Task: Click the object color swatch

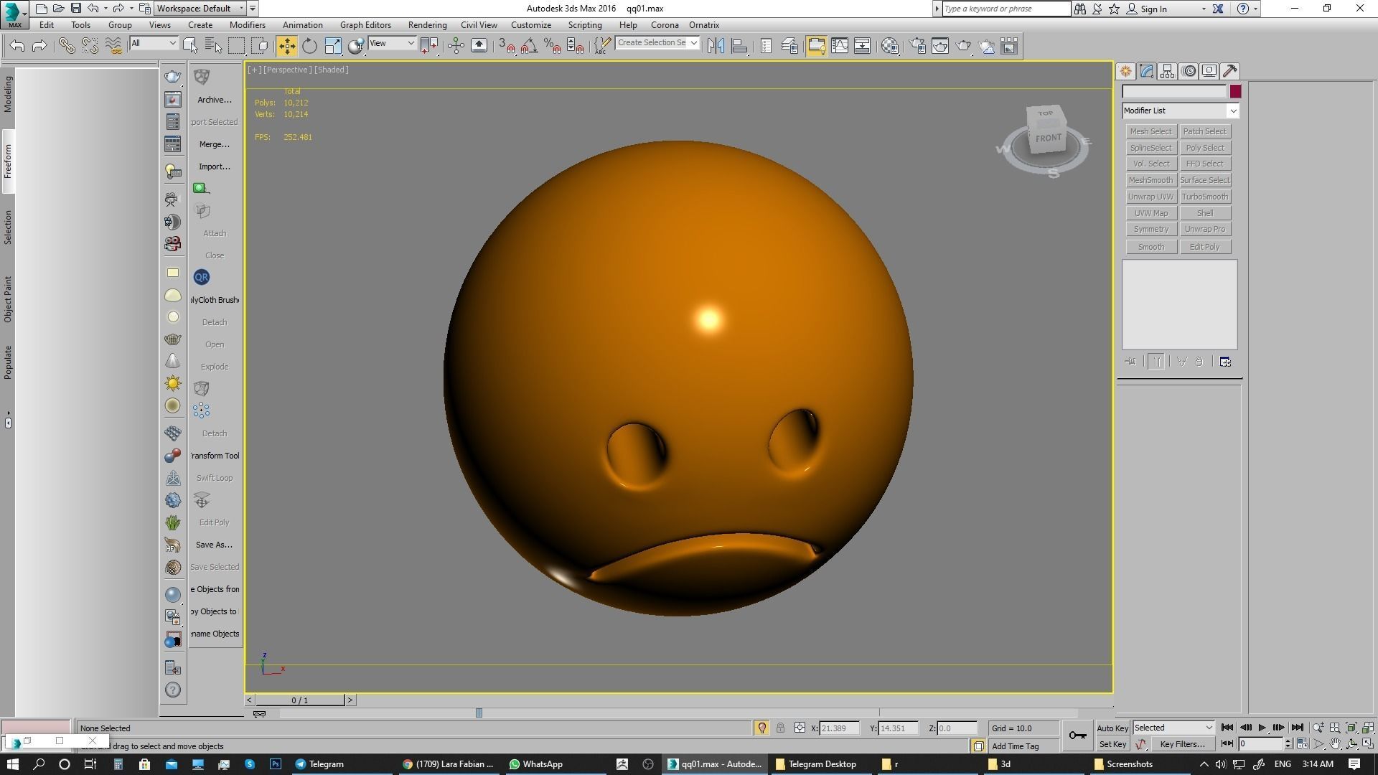Action: tap(1235, 91)
